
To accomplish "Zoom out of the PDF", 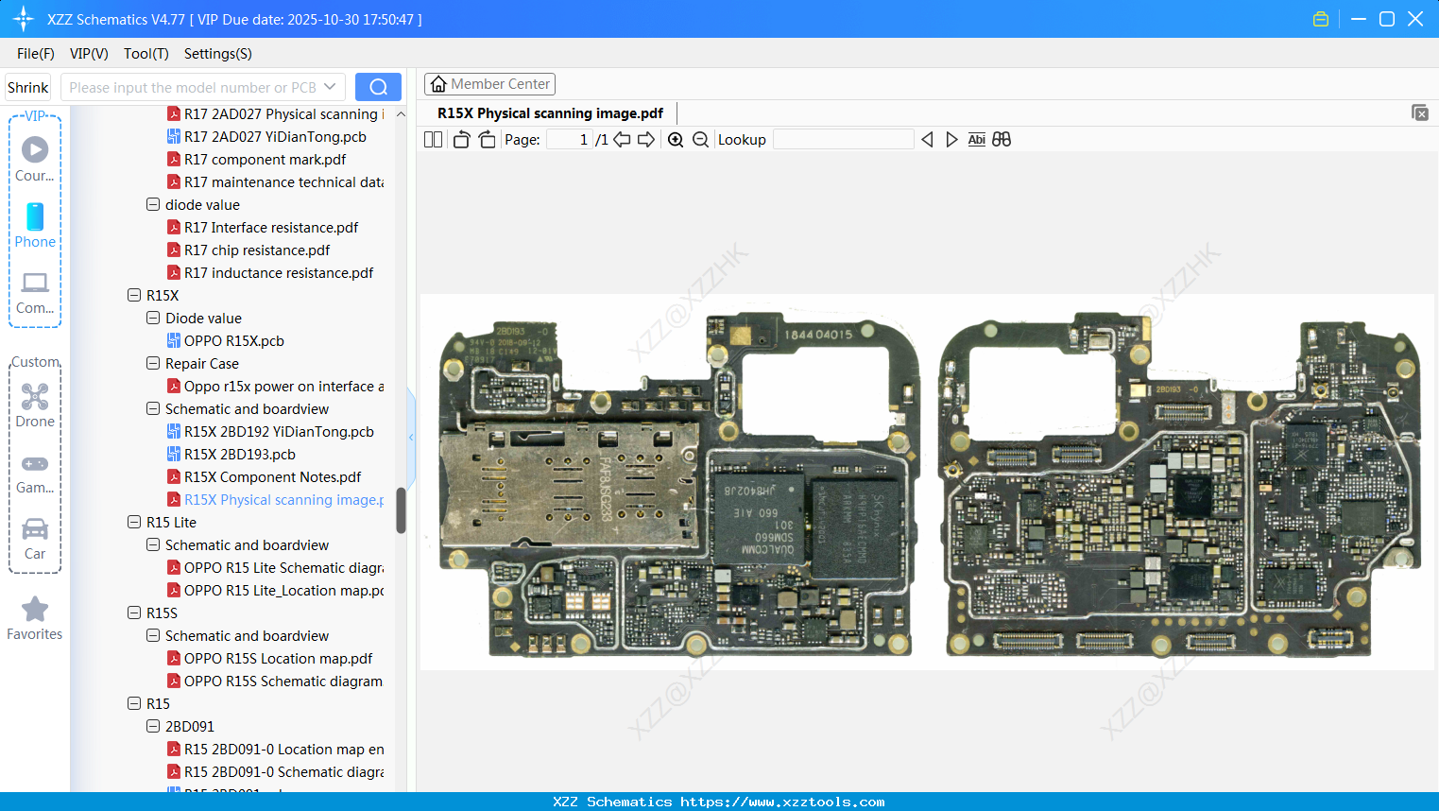I will tap(700, 140).
